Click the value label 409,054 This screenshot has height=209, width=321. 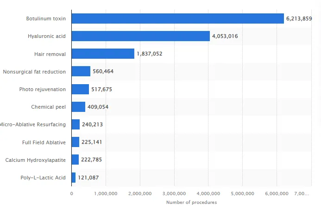tap(98, 107)
